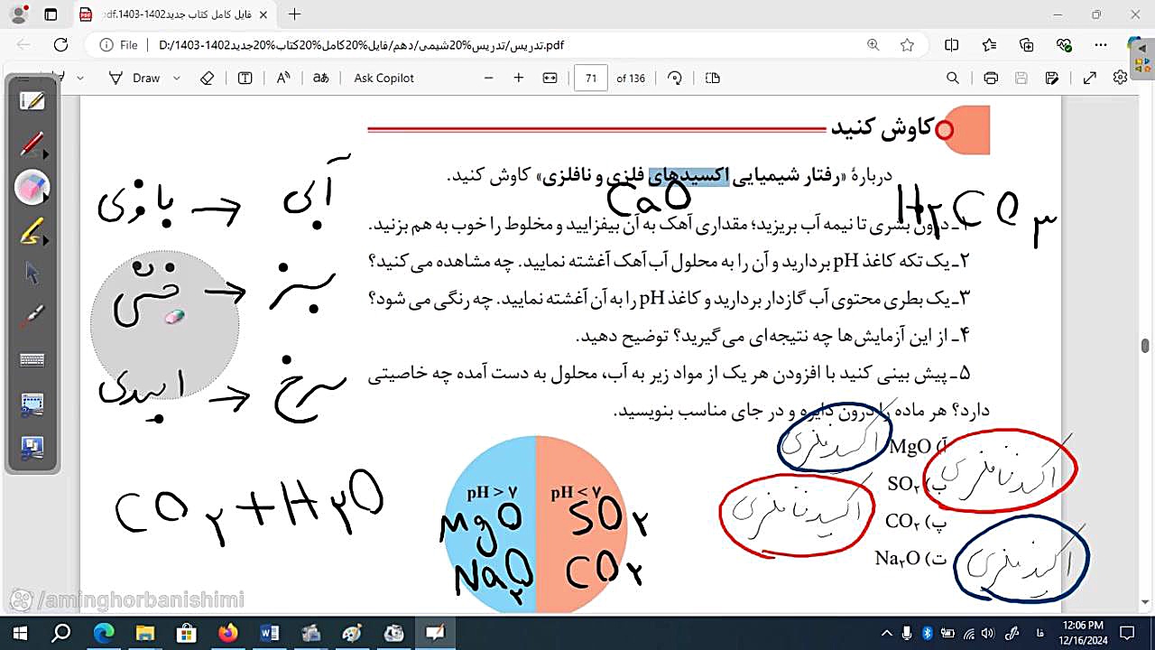Click the Save icon in PDF toolbar

pyautogui.click(x=1021, y=79)
